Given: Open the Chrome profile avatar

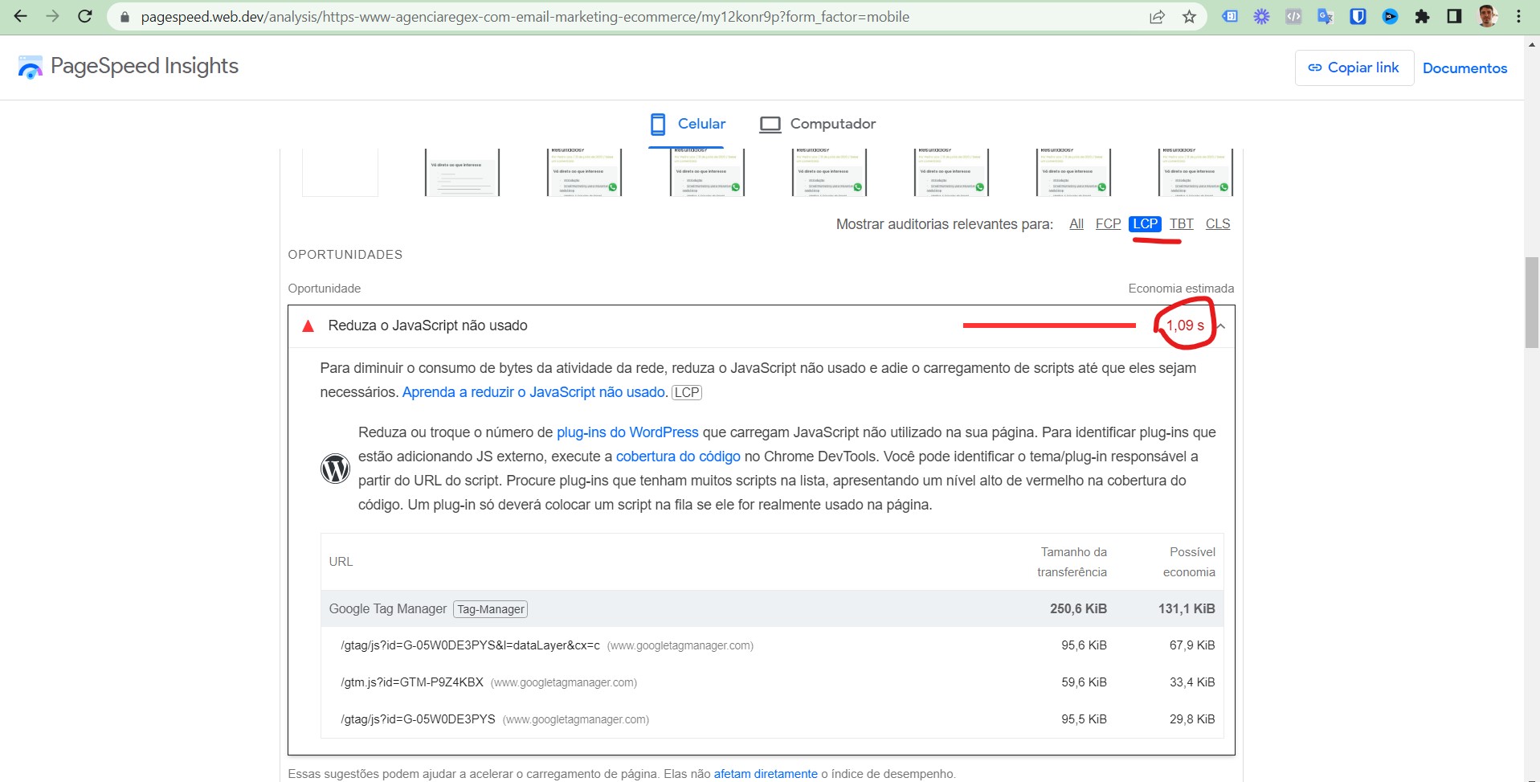Looking at the screenshot, I should tap(1487, 16).
